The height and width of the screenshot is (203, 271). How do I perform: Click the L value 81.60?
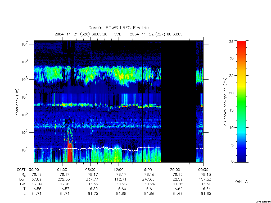coord(206,193)
